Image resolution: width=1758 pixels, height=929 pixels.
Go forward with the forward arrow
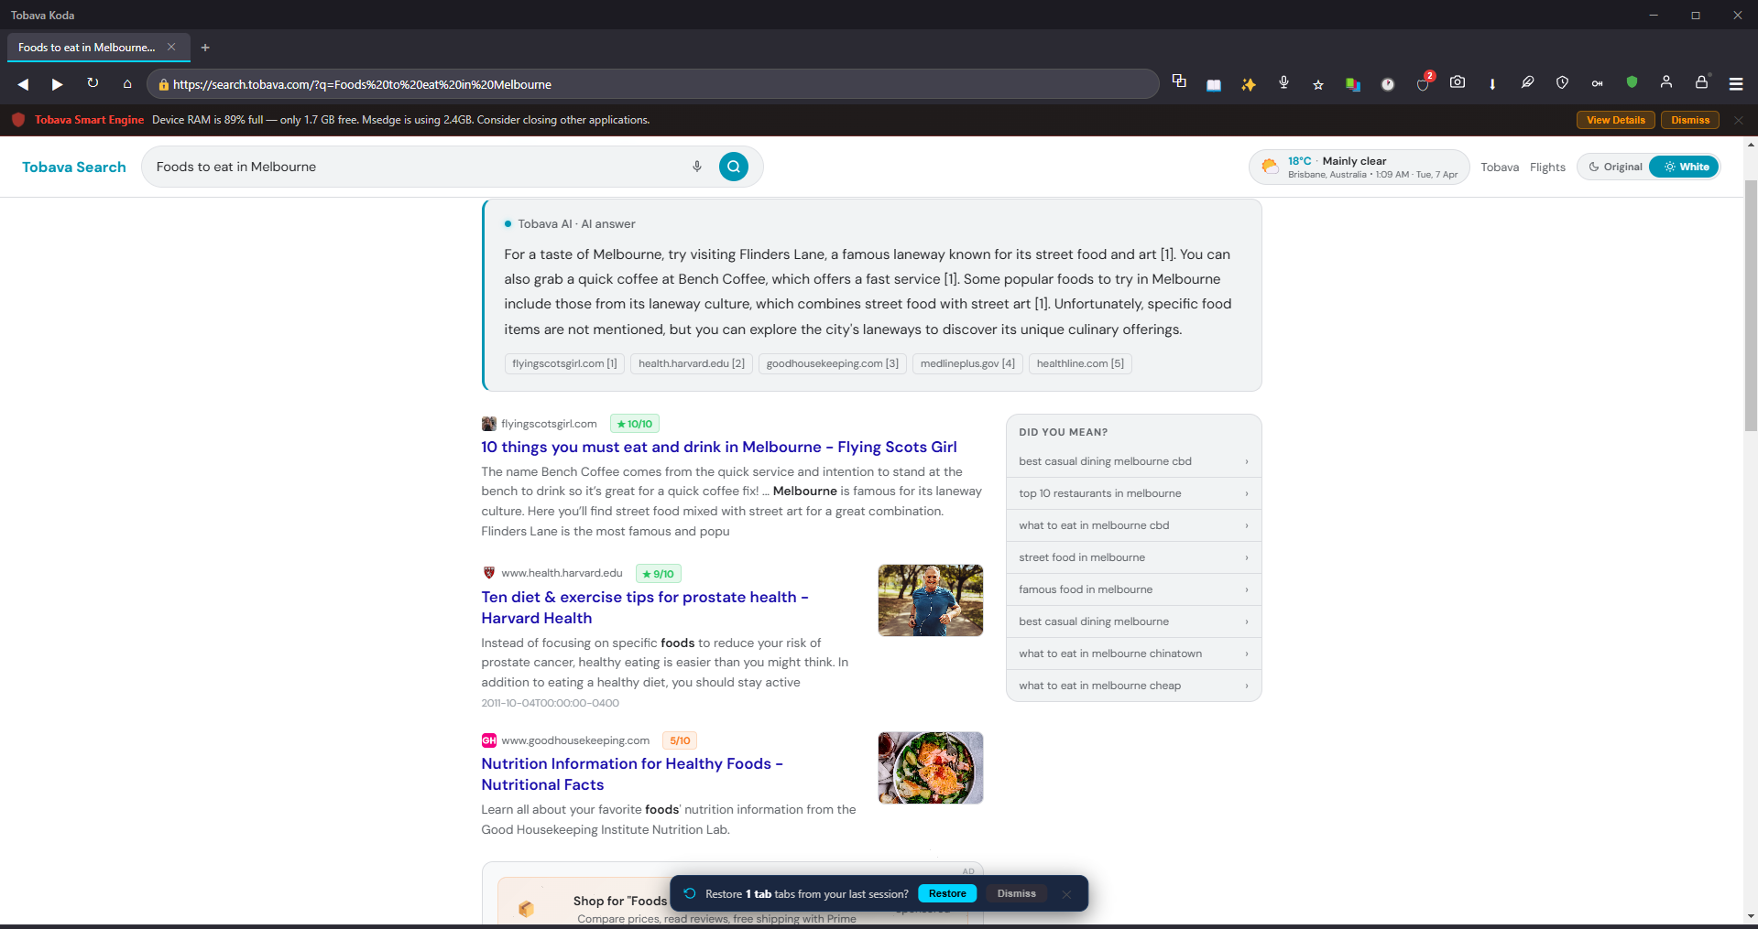click(58, 84)
